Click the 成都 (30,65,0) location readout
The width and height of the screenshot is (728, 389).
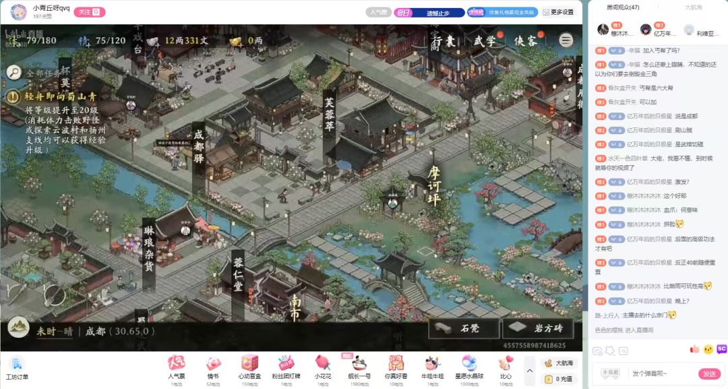pyautogui.click(x=120, y=332)
